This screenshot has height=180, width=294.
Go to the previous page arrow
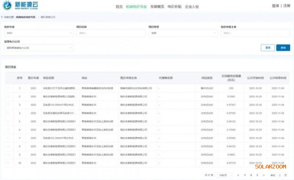pyautogui.click(x=238, y=175)
